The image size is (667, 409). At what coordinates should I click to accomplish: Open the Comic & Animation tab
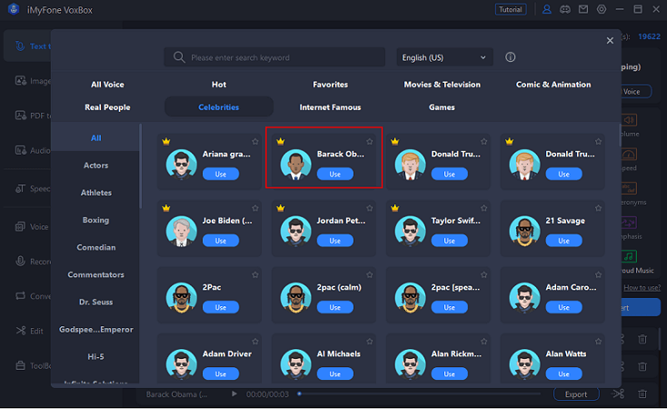(x=553, y=85)
